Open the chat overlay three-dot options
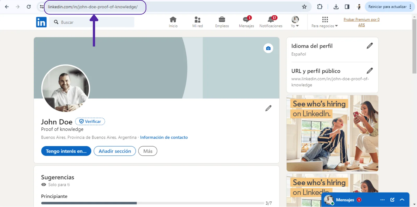This screenshot has height=207, width=417. (x=382, y=200)
